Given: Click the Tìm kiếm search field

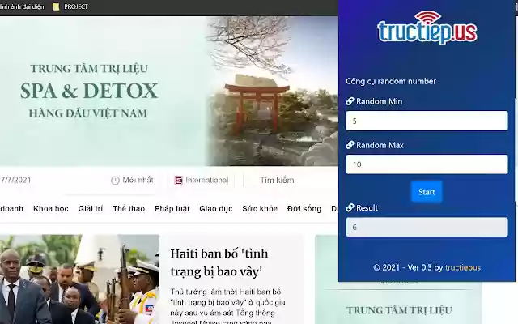Looking at the screenshot, I should 277,180.
